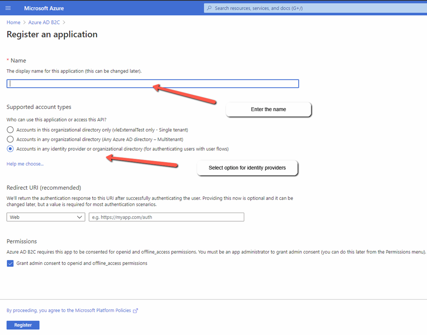Image resolution: width=427 pixels, height=335 pixels.
Task: Open the Help me choose link
Action: [x=25, y=164]
